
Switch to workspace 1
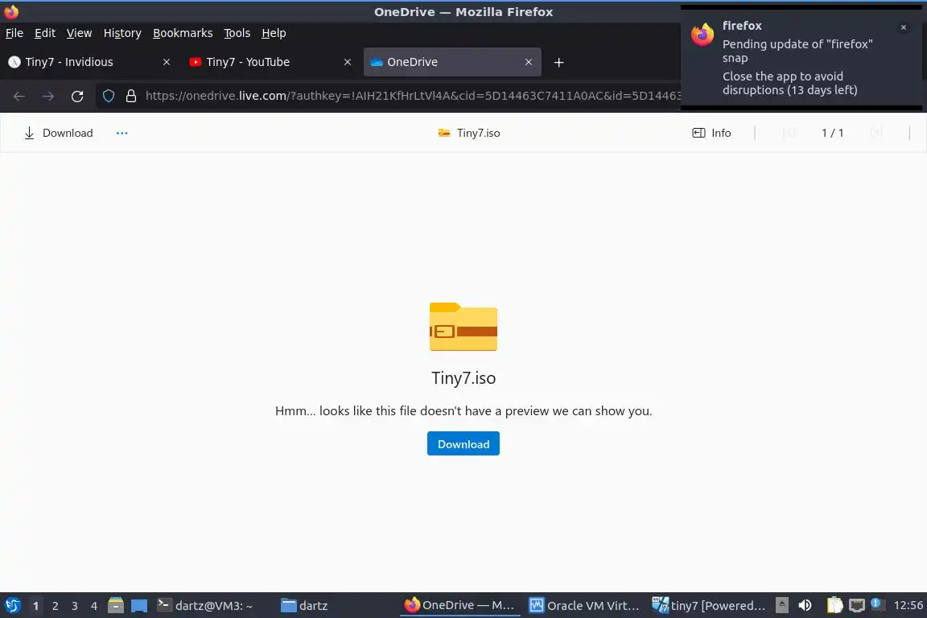click(x=36, y=606)
